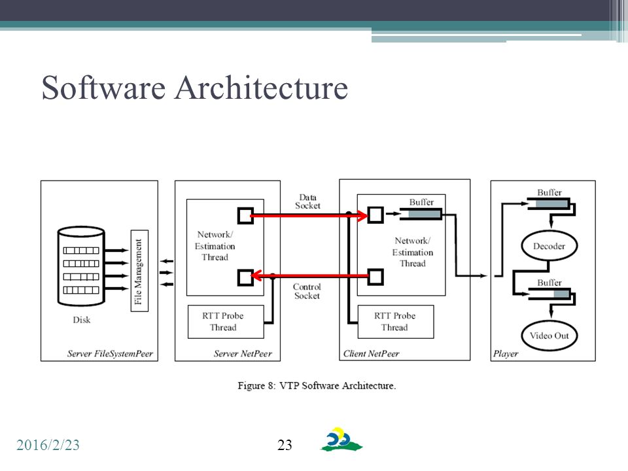628x471 pixels.
Task: Select the Client NetPeer label
Action: (372, 354)
